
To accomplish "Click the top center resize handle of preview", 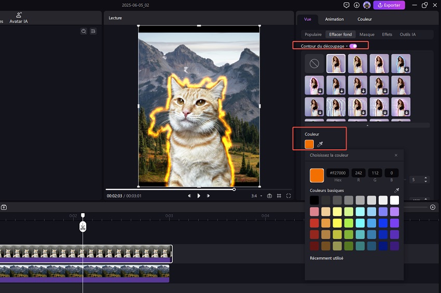I will [x=199, y=25].
